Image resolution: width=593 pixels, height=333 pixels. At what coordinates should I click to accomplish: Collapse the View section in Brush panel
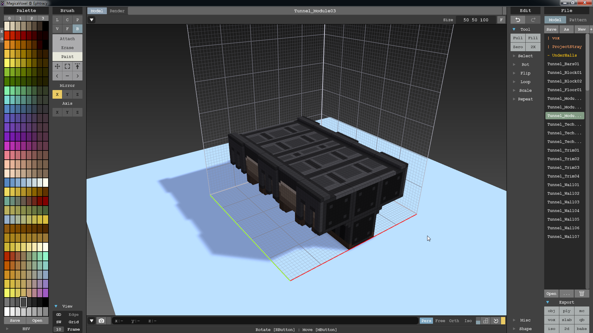pos(56,306)
